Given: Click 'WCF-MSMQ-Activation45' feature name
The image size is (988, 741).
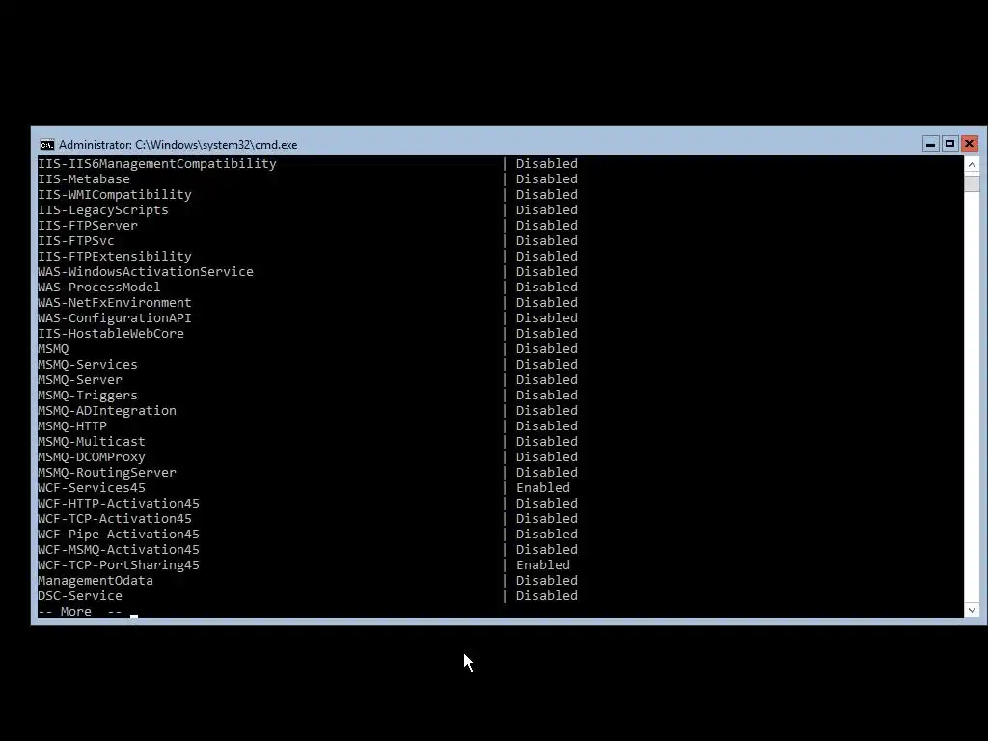Looking at the screenshot, I should tap(119, 549).
